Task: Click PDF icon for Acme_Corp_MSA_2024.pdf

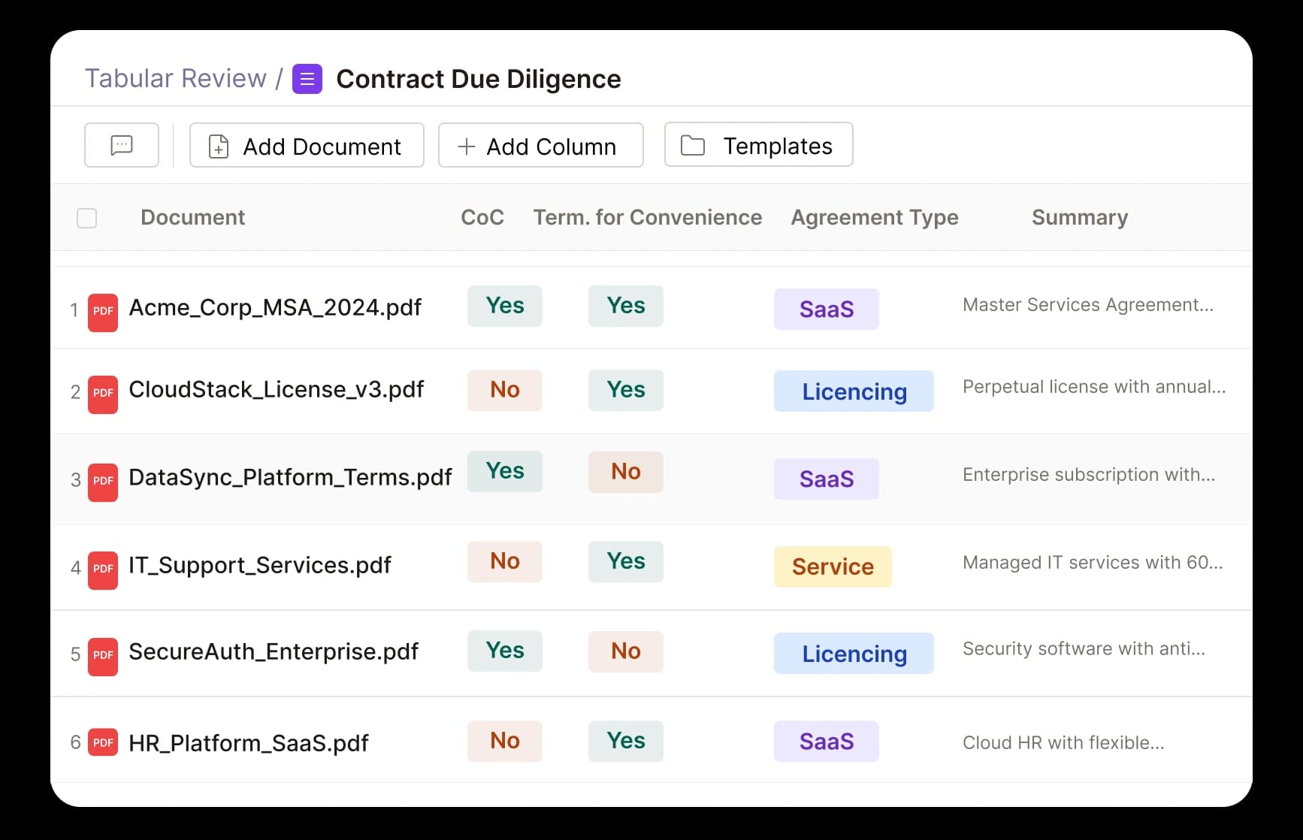Action: pos(103,312)
